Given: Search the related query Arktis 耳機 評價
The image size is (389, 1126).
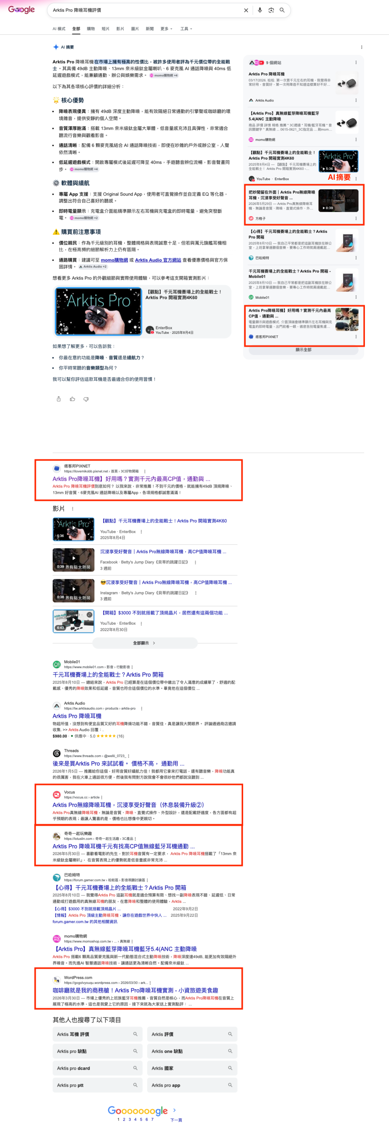Looking at the screenshot, I should pyautogui.click(x=97, y=1034).
